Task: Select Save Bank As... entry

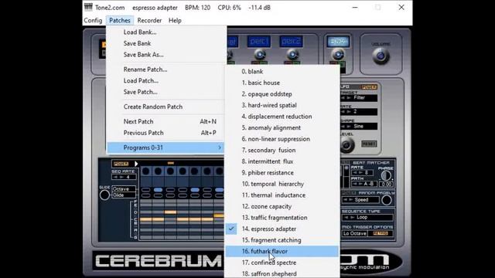Action: click(x=166, y=55)
